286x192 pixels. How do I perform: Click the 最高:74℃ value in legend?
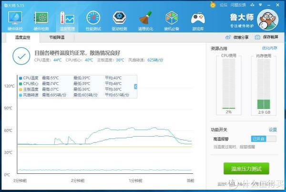[x=51, y=84]
